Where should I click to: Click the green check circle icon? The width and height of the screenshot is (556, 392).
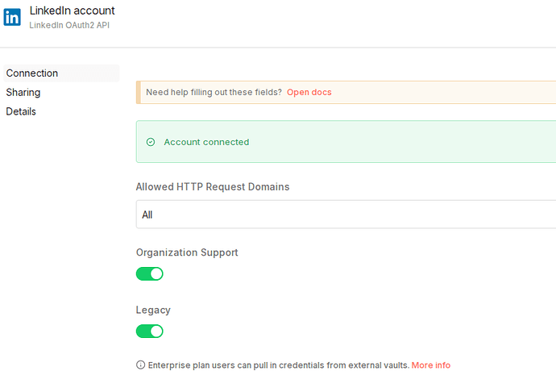[x=151, y=142]
